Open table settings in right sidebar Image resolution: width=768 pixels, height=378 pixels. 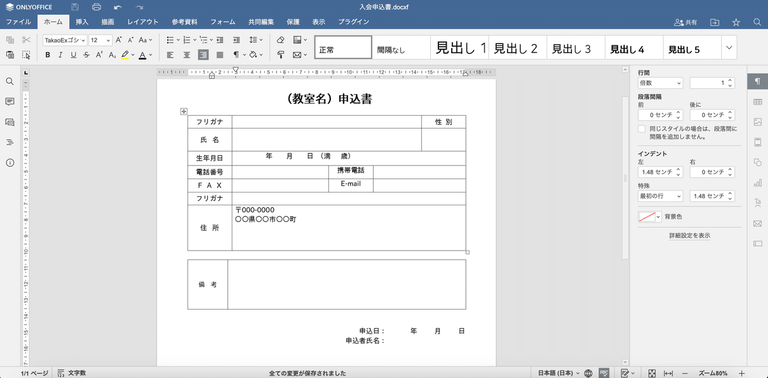tap(758, 102)
